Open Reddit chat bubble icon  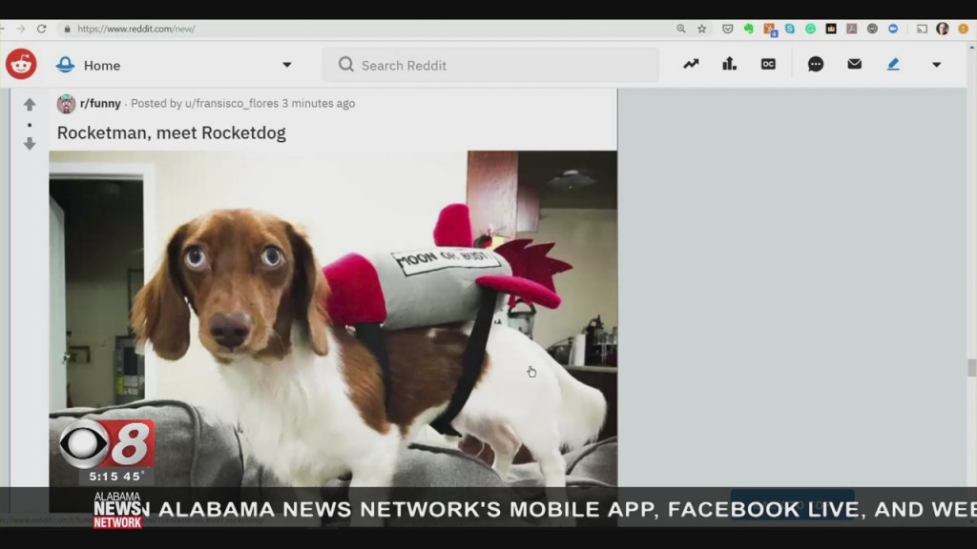click(816, 64)
